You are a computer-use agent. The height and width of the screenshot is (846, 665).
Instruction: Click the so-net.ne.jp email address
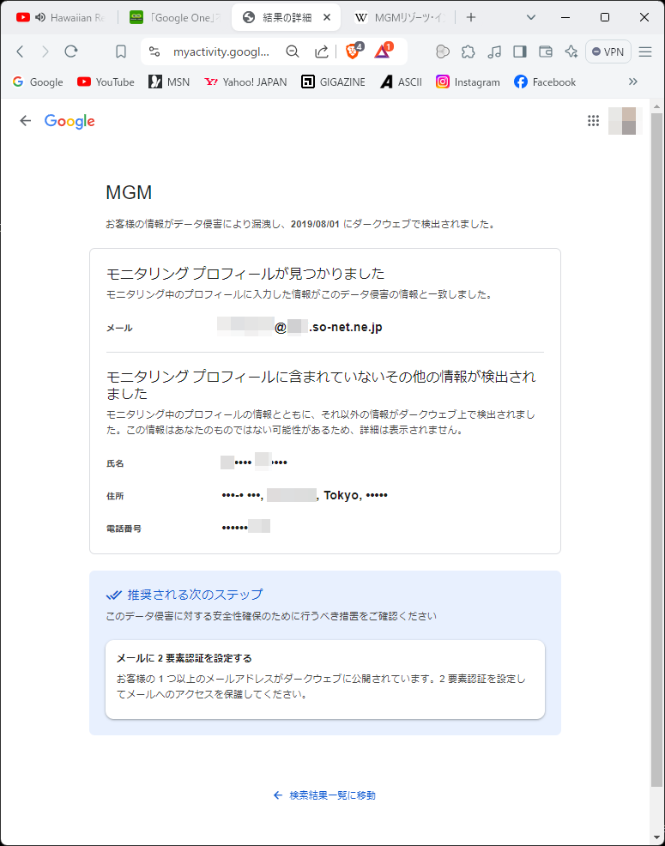(299, 327)
